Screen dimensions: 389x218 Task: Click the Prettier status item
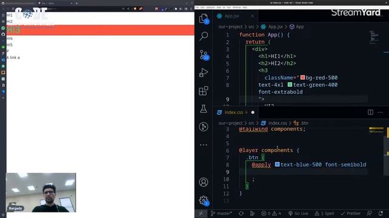(350, 213)
